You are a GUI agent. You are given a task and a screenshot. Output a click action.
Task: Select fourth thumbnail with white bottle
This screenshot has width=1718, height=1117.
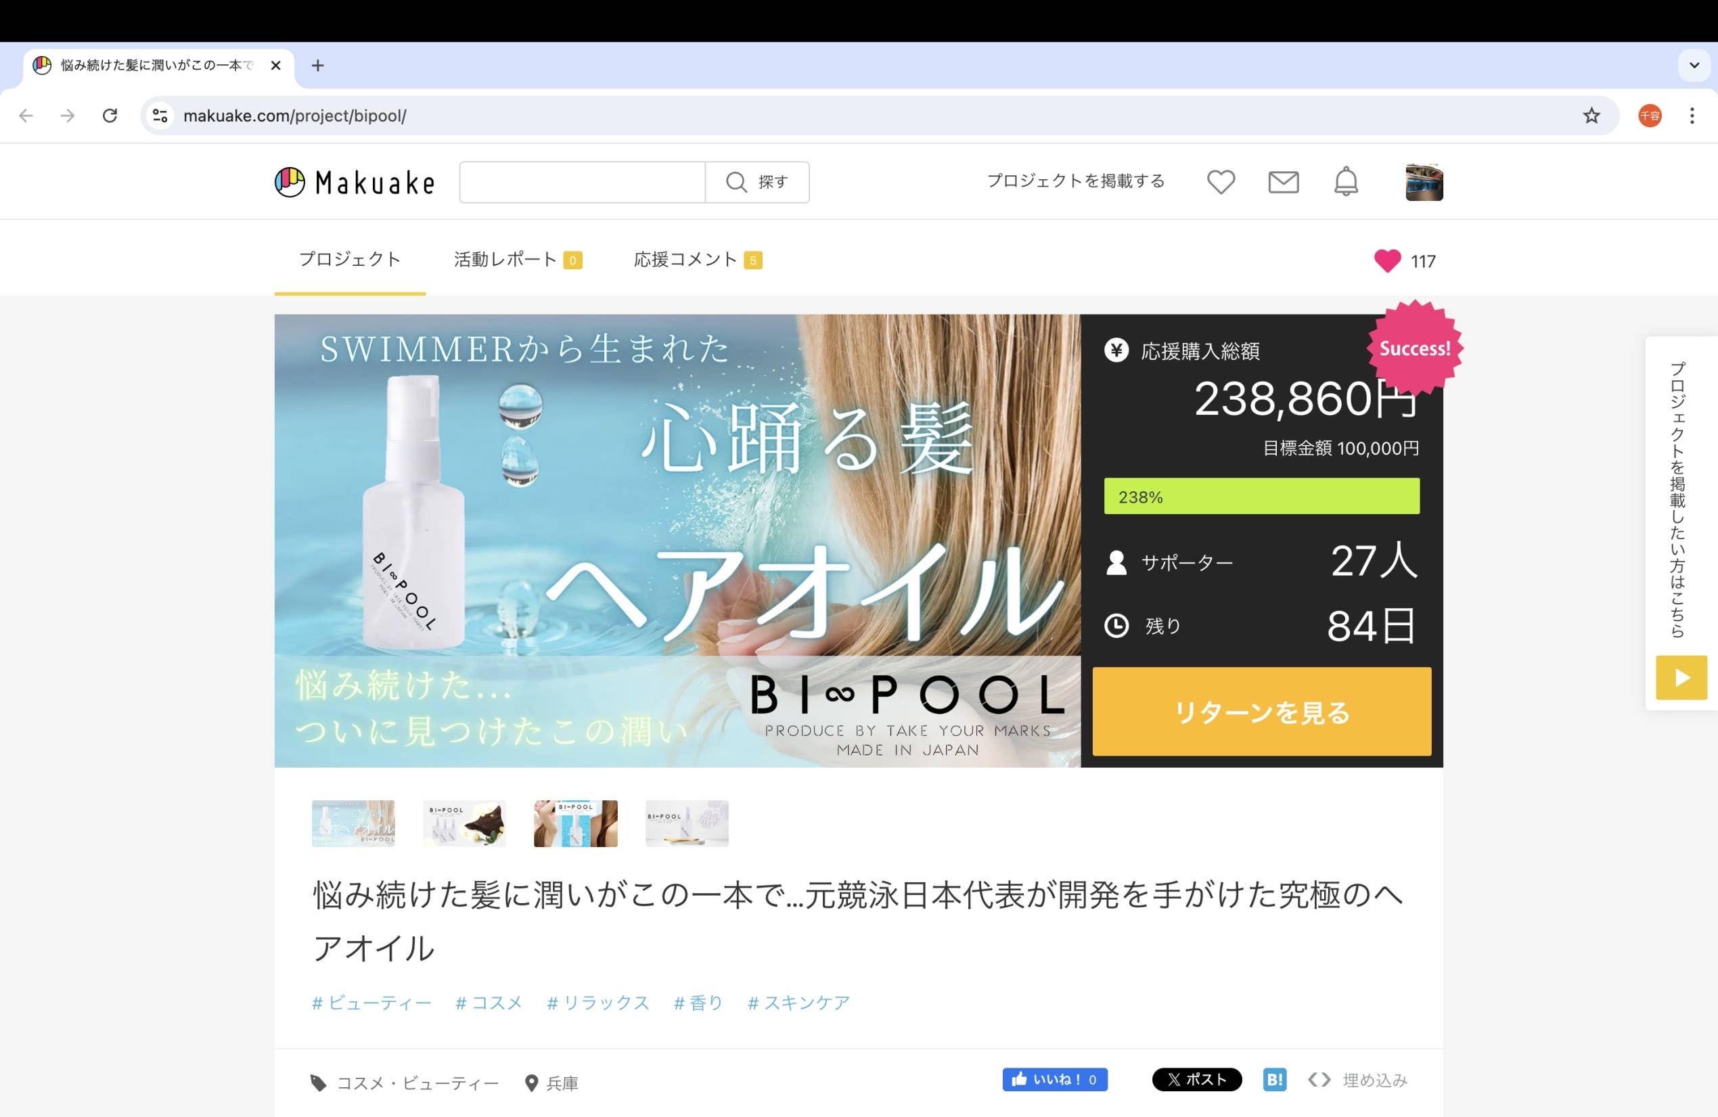click(687, 823)
